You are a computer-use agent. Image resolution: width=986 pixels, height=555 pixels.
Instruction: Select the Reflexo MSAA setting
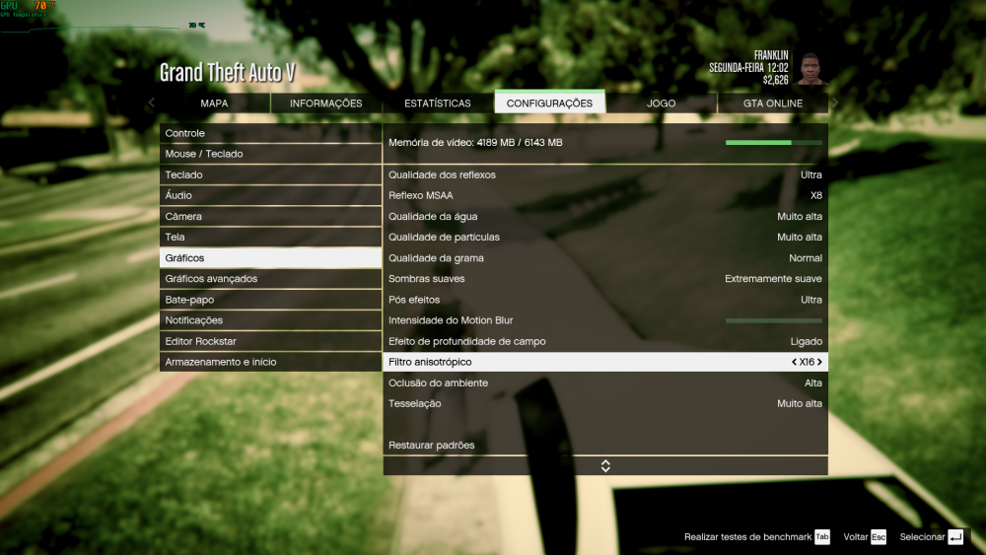click(x=605, y=195)
